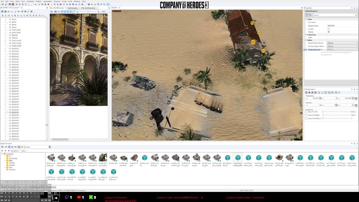Enable Snap To Grid
This screenshot has height=202, width=359.
[x=306, y=112]
